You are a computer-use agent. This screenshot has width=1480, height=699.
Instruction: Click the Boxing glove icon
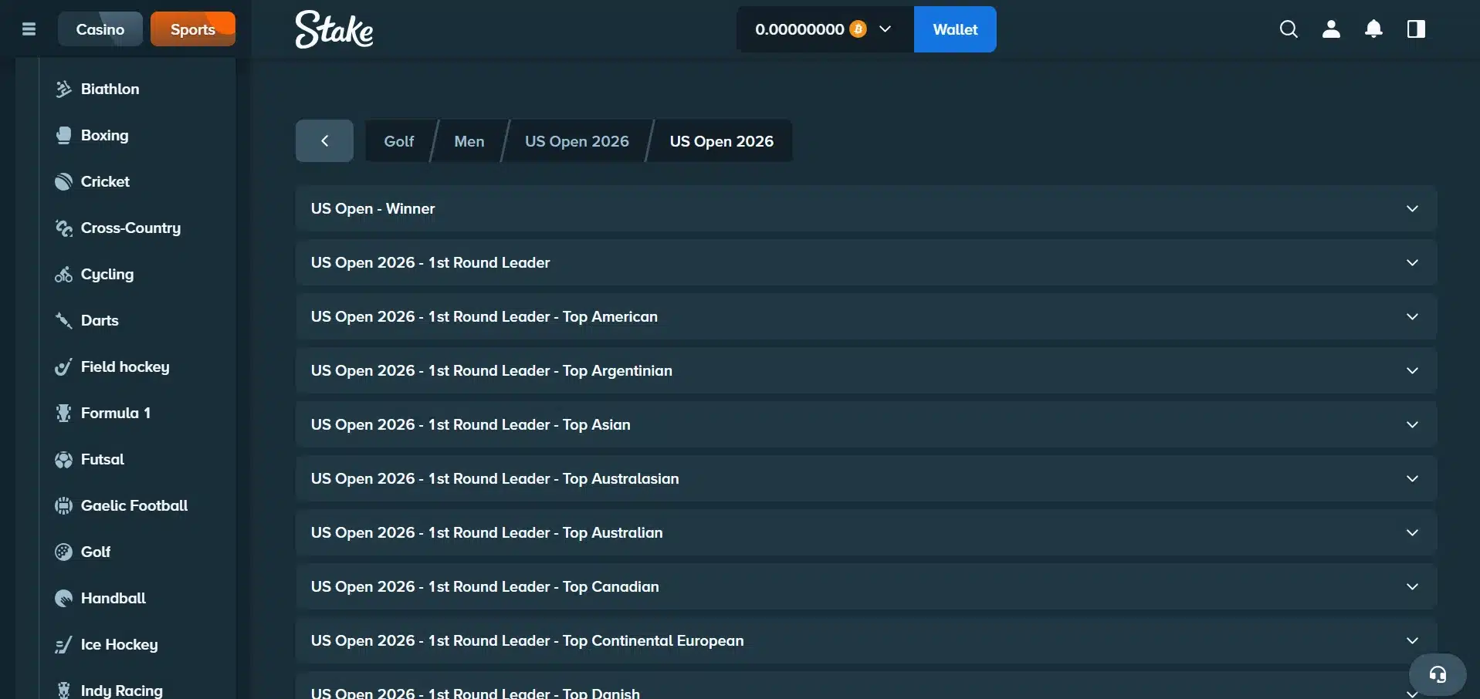point(63,135)
